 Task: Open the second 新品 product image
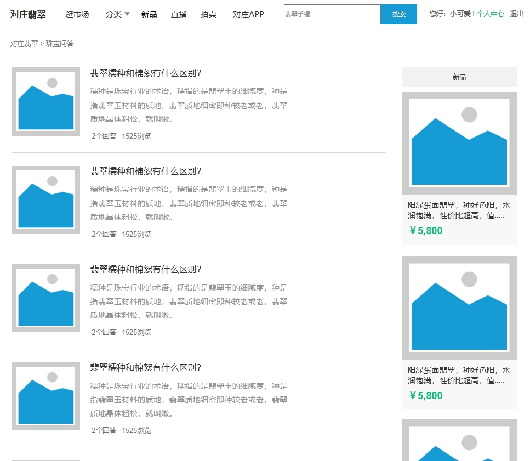coord(459,308)
